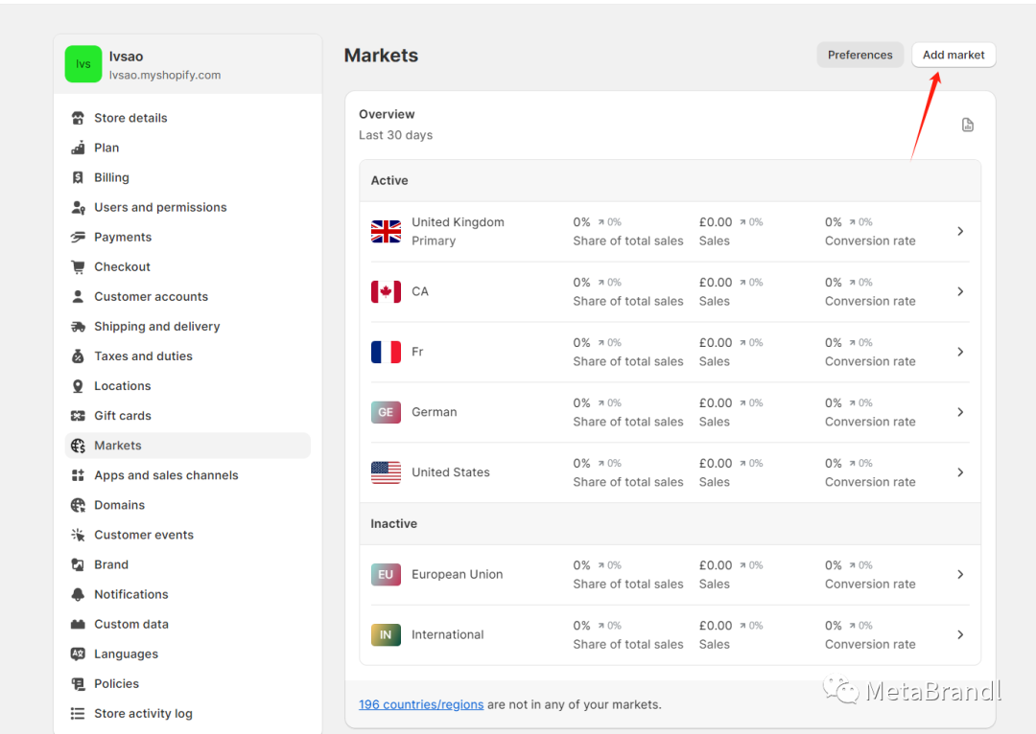Viewport: 1036px width, 734px height.
Task: Open the CA market row chevron
Action: (960, 291)
